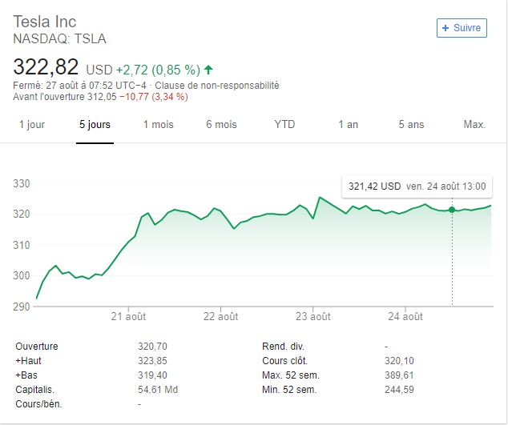Click the Rend. div. label
The width and height of the screenshot is (508, 425).
coord(283,347)
